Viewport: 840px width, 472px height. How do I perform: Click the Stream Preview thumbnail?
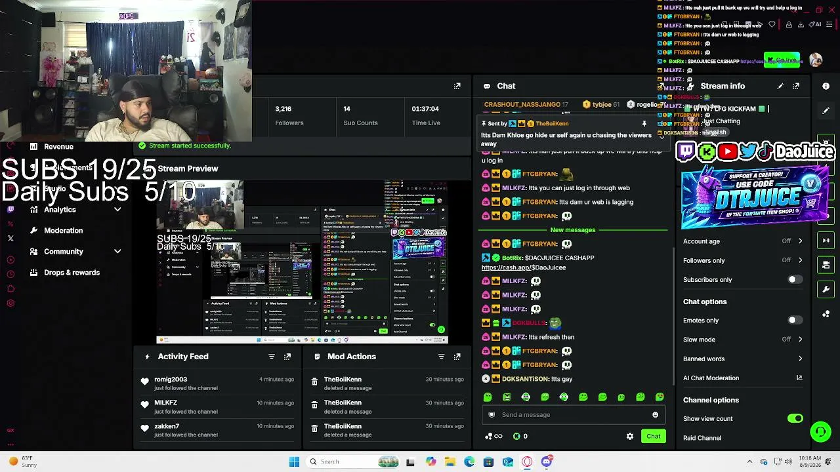(x=302, y=261)
